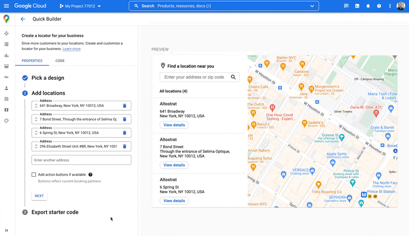Open the notifications bell icon

[x=368, y=6]
